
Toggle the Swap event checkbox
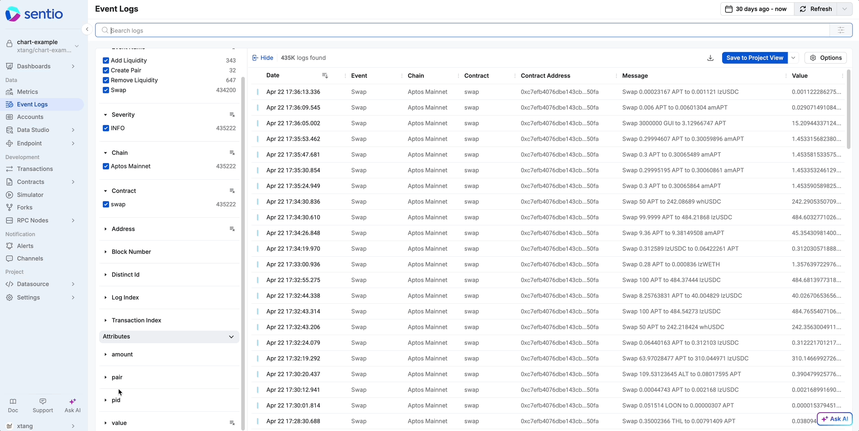[x=106, y=90]
